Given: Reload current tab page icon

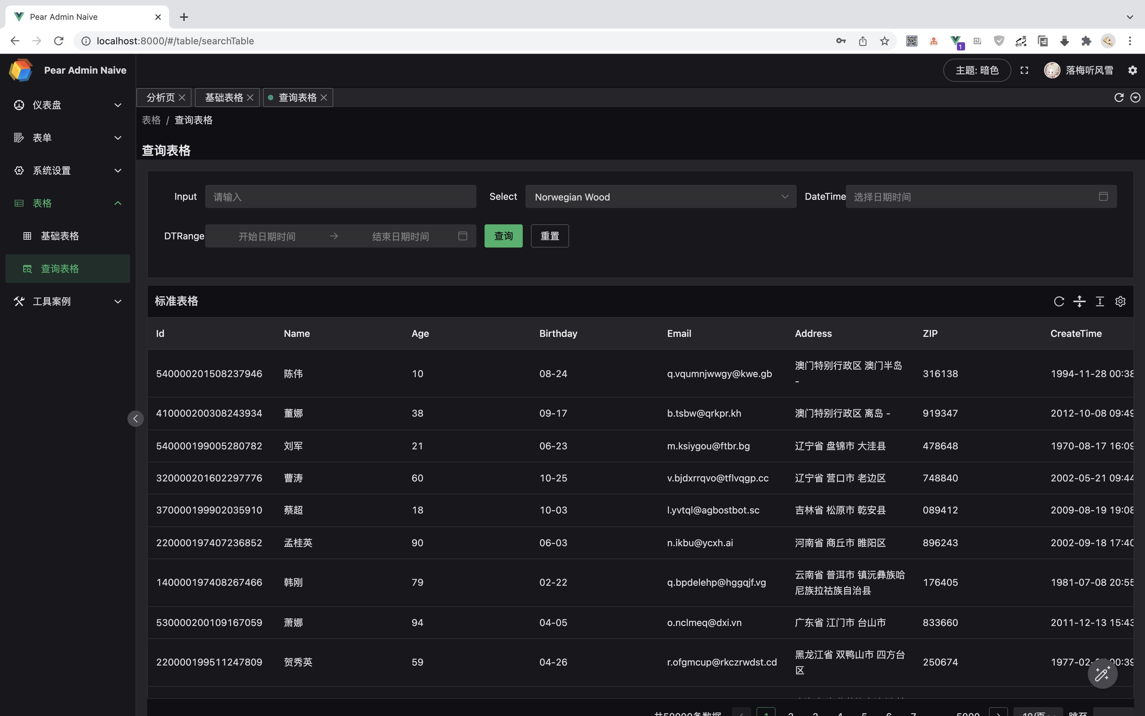Looking at the screenshot, I should click(x=1118, y=98).
